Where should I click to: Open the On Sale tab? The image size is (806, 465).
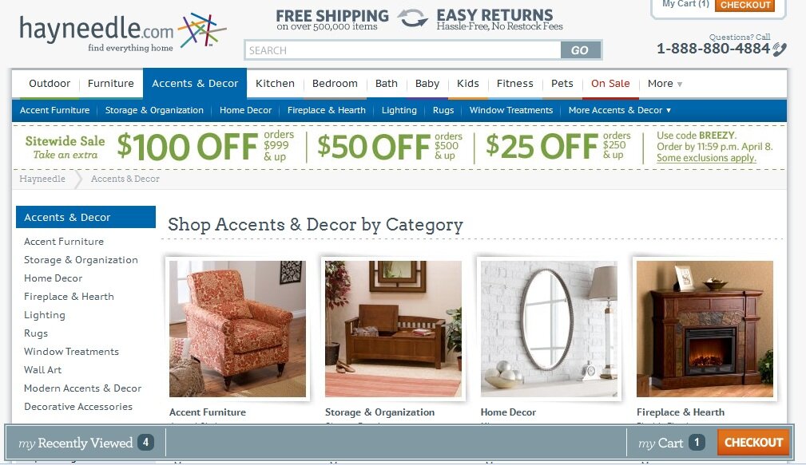[x=610, y=84]
